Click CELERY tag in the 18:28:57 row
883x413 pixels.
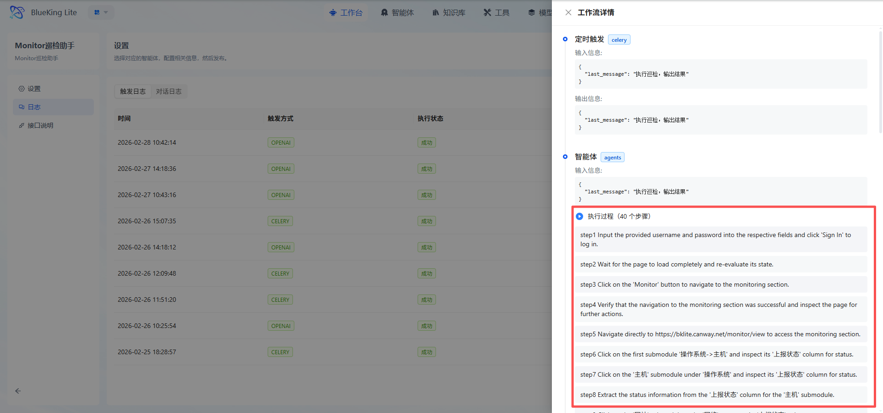(x=280, y=352)
